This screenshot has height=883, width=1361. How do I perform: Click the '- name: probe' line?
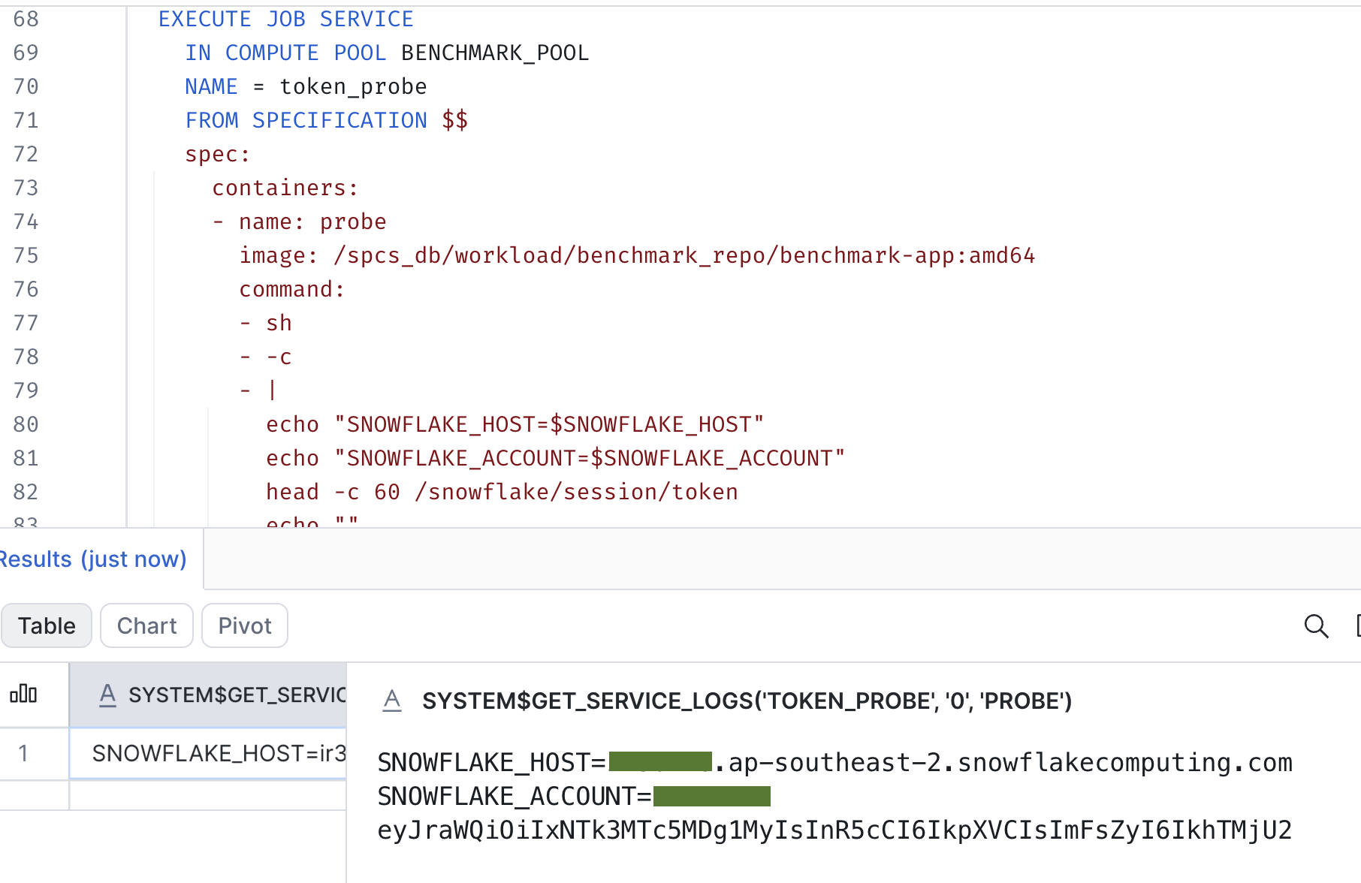pos(299,222)
